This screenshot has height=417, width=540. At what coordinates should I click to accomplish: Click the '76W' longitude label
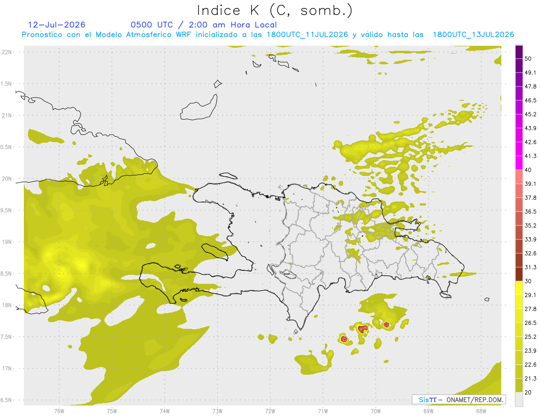coord(59,411)
